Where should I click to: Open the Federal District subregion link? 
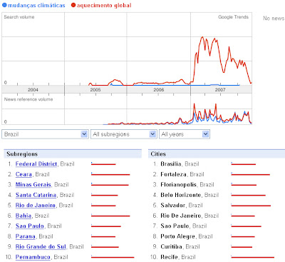[x=36, y=163]
